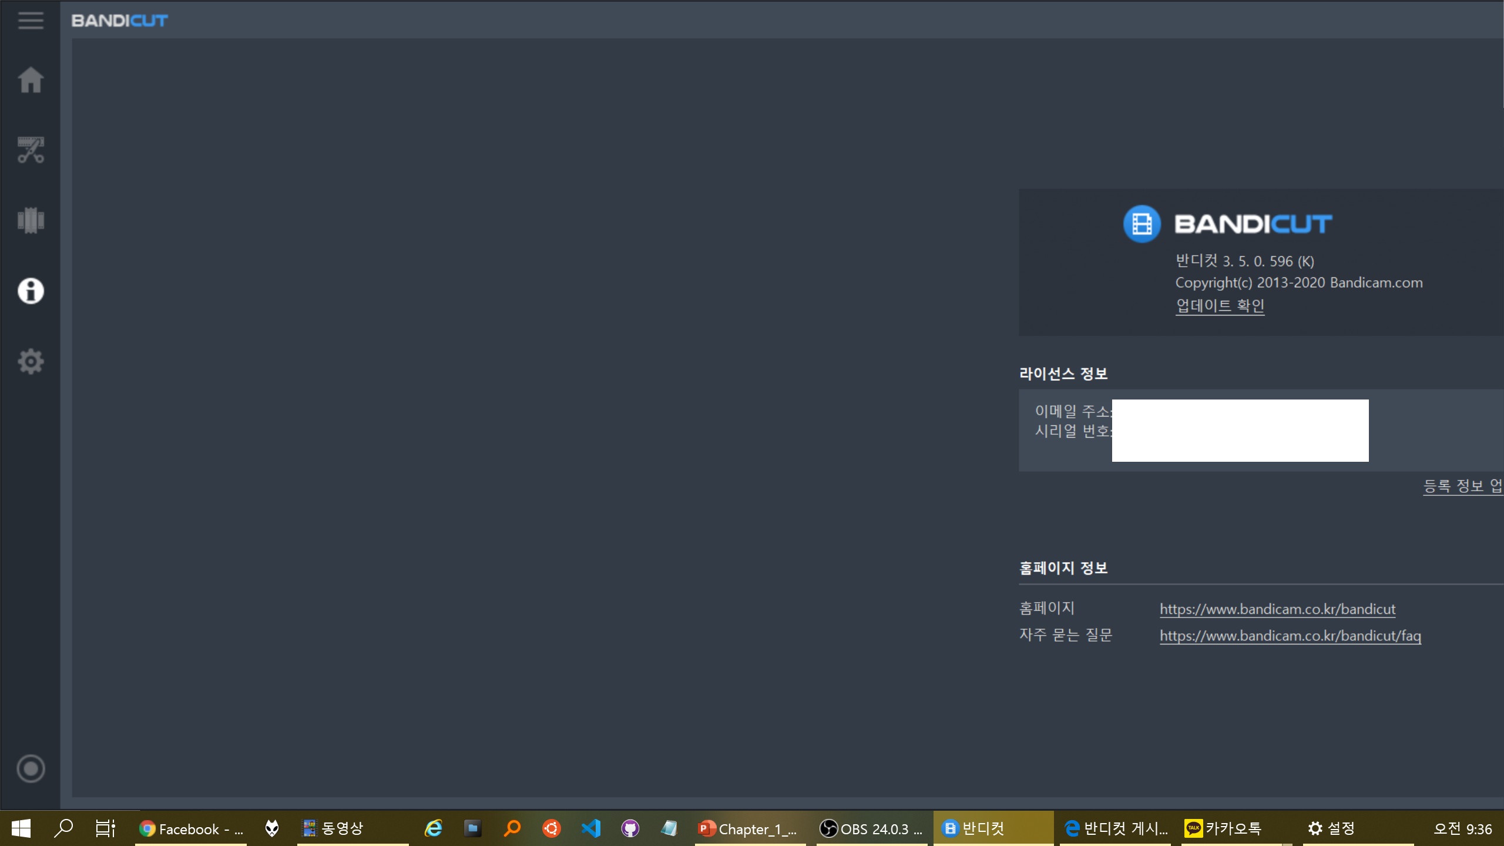The height and width of the screenshot is (846, 1504).
Task: Open the Cut (scissors) mode
Action: point(31,150)
